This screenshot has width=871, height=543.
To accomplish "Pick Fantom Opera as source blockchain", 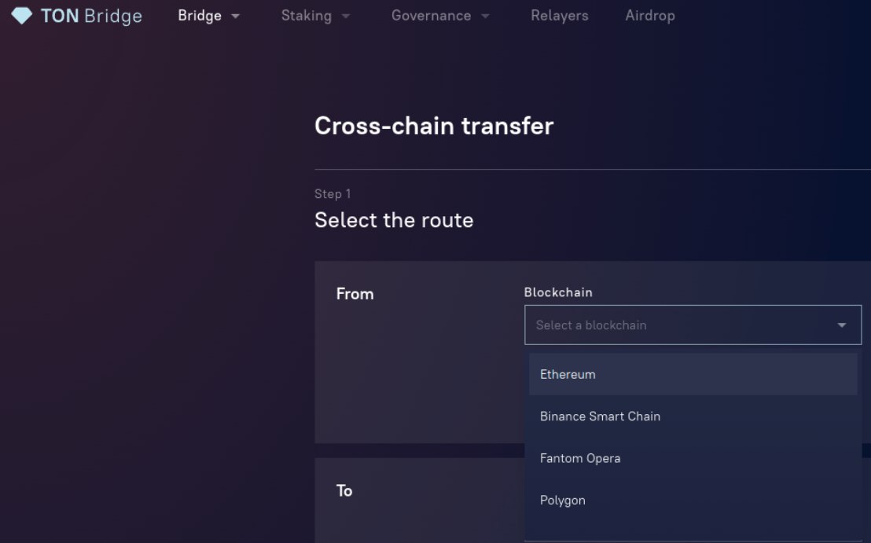I will [580, 459].
